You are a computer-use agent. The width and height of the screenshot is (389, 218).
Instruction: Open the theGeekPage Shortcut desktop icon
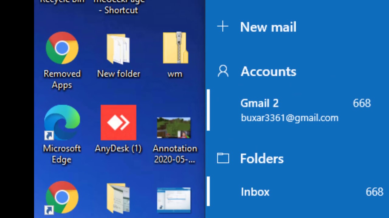coord(119,7)
